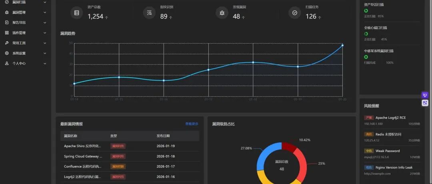Expand the 漏洞扫描 menu chevron

(x=45, y=2)
